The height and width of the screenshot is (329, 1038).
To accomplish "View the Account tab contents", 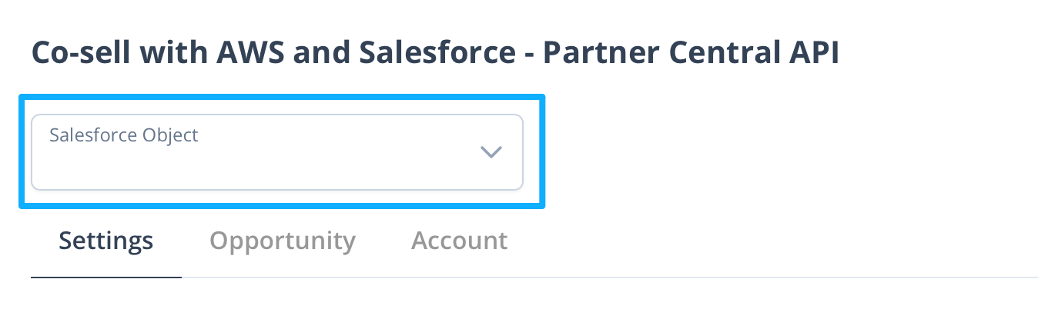I will coord(459,241).
